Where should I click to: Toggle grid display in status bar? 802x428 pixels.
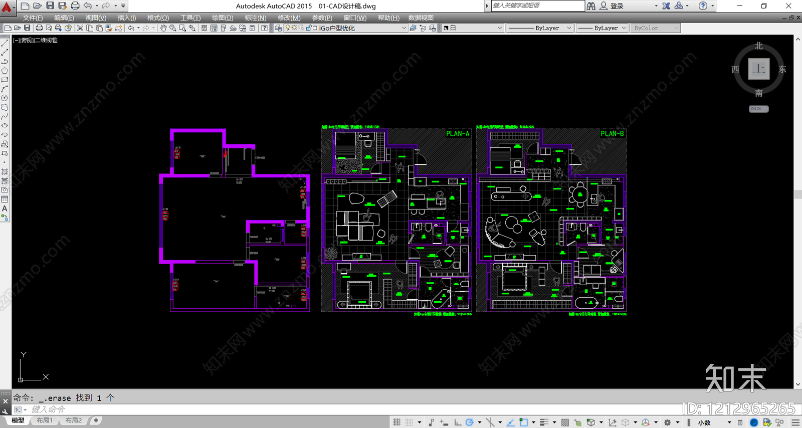tap(397, 422)
